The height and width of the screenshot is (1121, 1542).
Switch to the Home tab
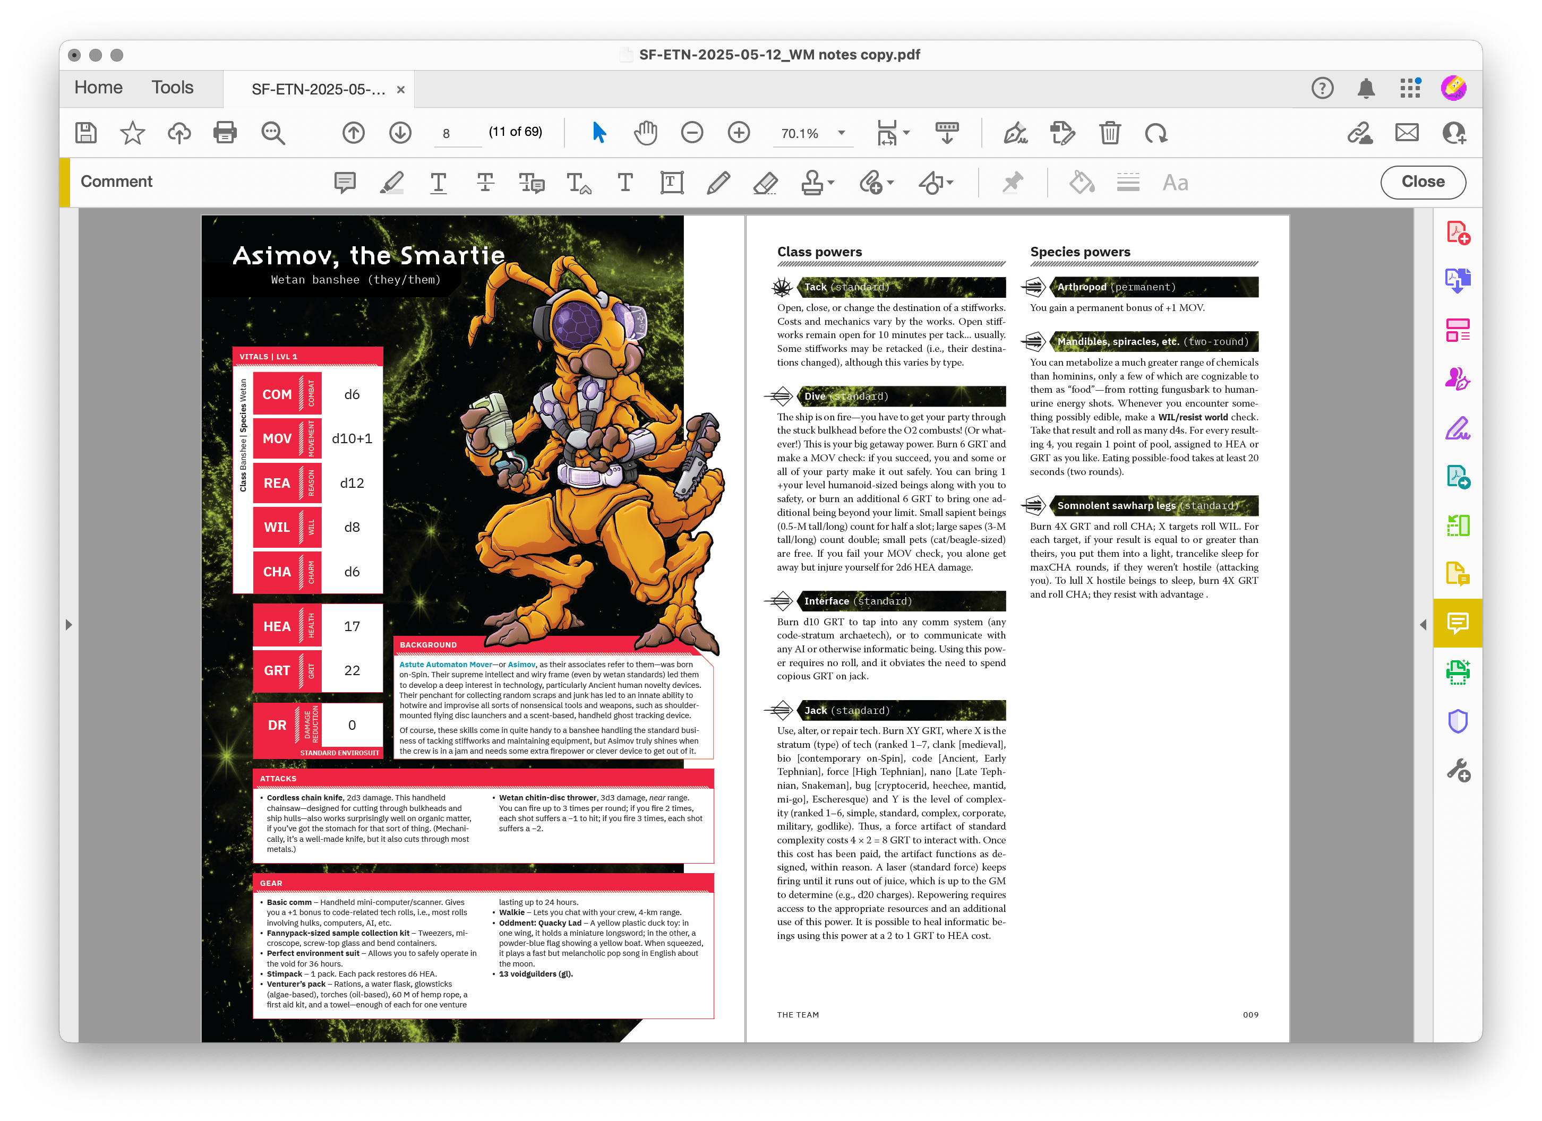(x=99, y=88)
